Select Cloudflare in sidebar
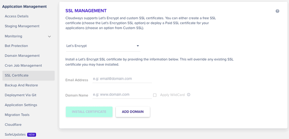 pos(13,125)
